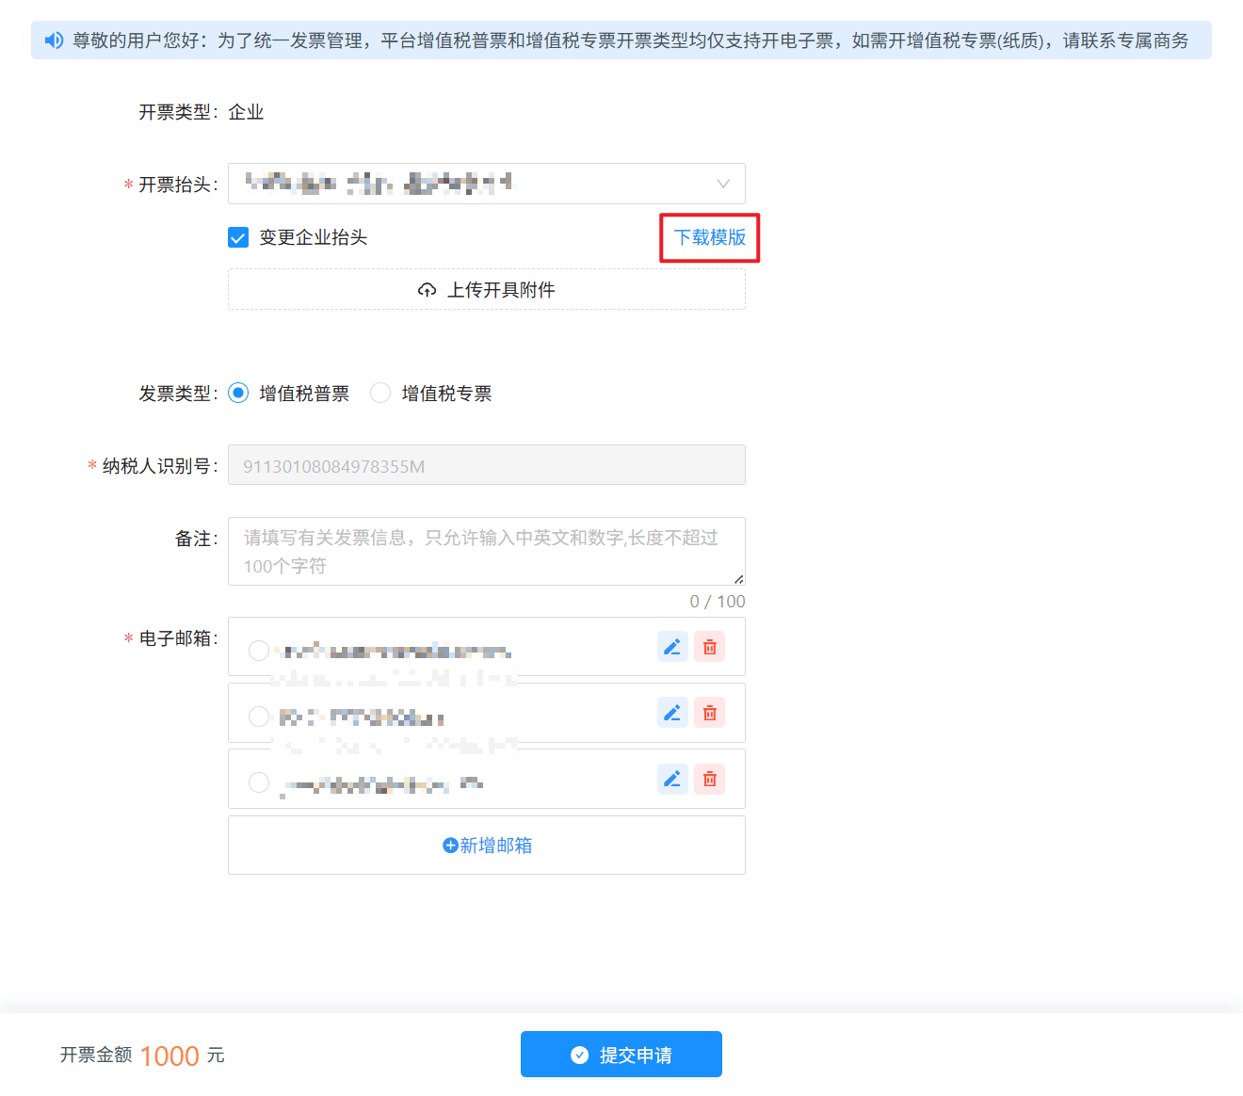Edit the first email address entry
The image size is (1243, 1096).
[x=672, y=647]
